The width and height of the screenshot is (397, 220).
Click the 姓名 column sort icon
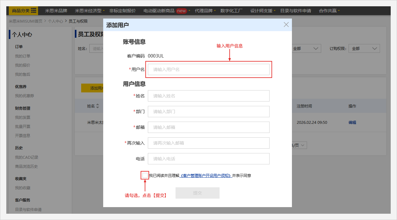[x=98, y=106]
